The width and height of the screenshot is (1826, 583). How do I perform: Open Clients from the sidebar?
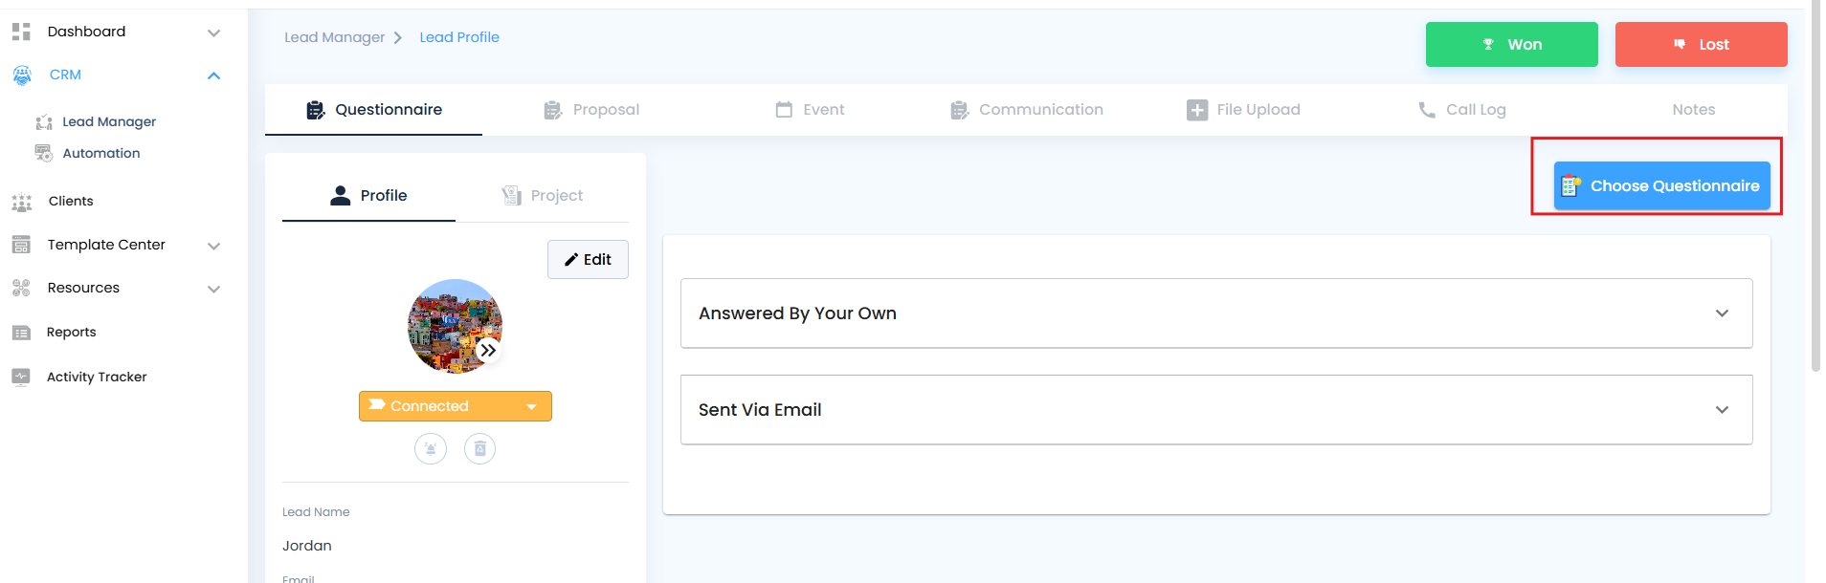(x=71, y=201)
